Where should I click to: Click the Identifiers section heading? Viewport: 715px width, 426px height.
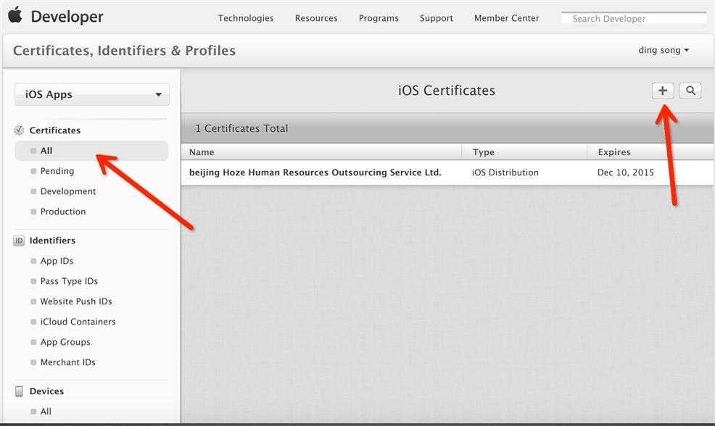coord(52,241)
